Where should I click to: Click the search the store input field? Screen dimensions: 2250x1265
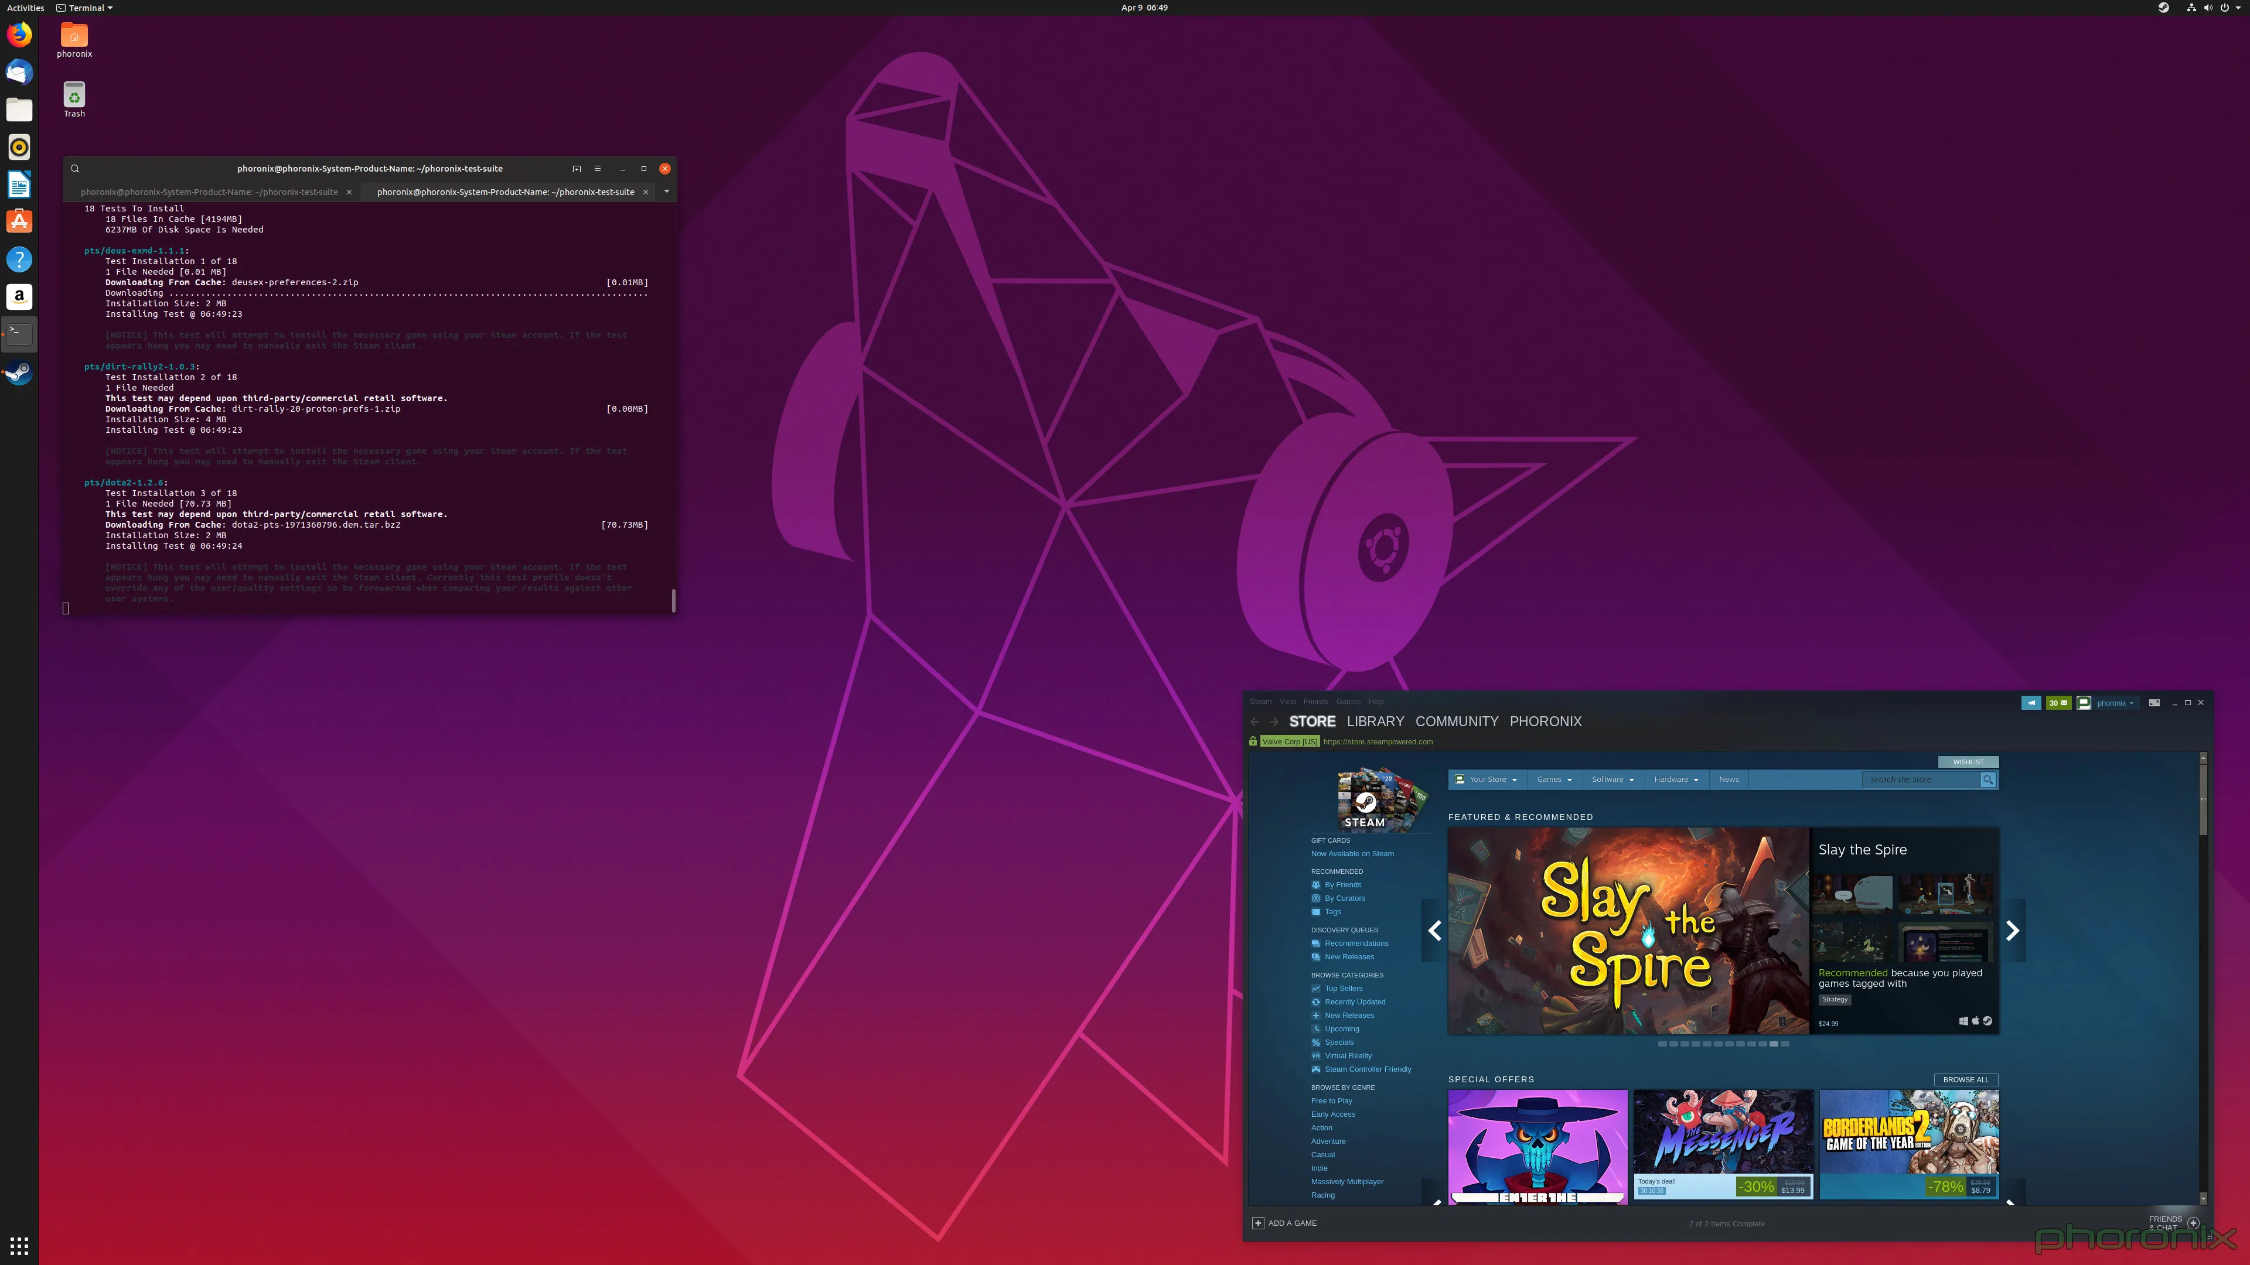pyautogui.click(x=1922, y=779)
